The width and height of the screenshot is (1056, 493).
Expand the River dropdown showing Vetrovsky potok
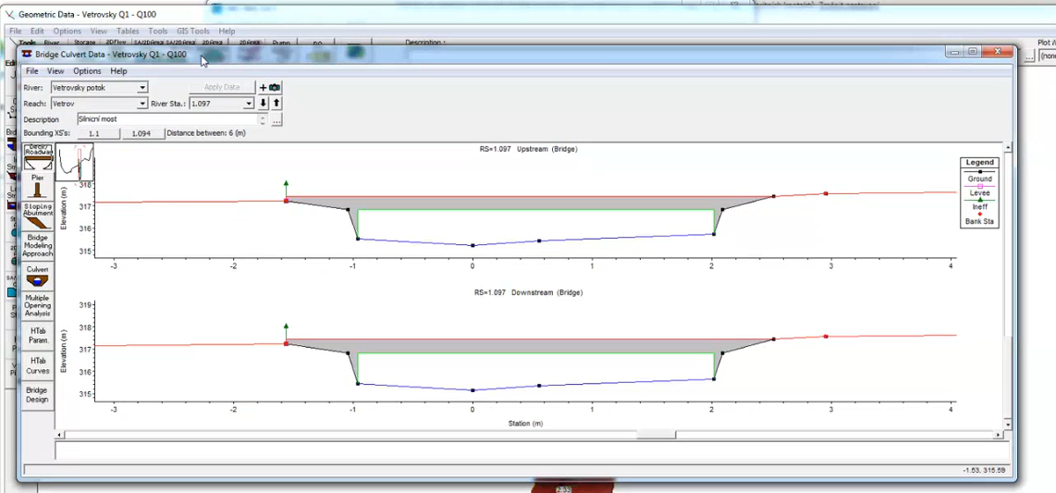(141, 88)
